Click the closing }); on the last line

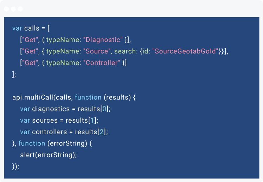click(x=16, y=167)
